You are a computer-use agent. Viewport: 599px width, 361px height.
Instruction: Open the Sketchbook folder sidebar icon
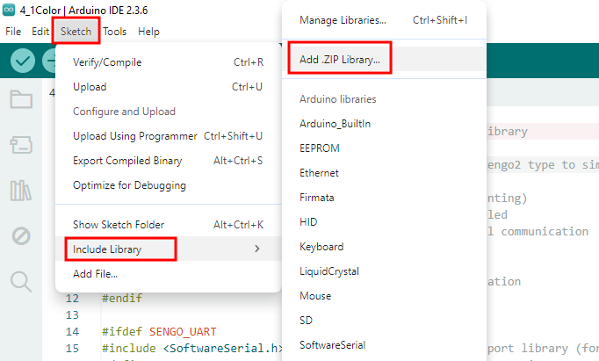point(21,100)
